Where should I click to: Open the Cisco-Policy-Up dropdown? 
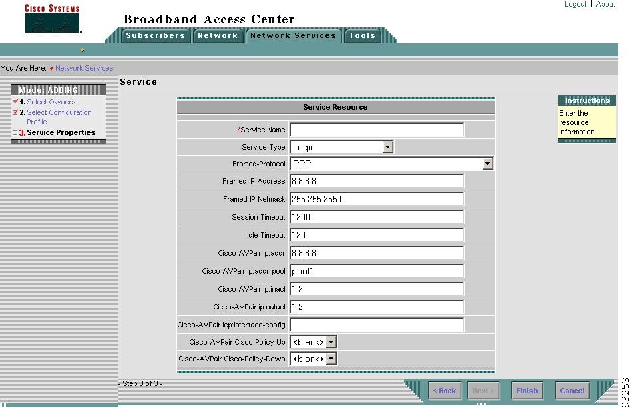[313, 342]
